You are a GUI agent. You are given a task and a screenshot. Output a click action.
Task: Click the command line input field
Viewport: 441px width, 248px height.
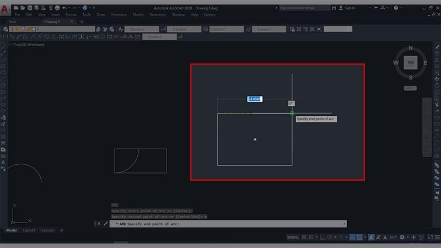pos(228,224)
